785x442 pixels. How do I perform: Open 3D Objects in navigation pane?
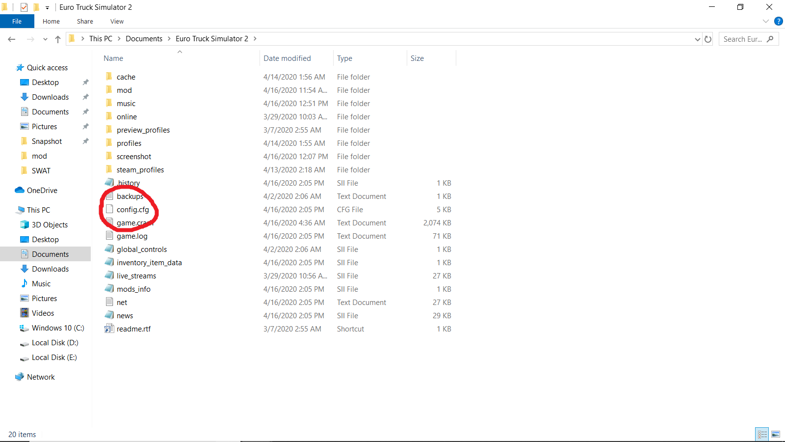[x=50, y=224]
